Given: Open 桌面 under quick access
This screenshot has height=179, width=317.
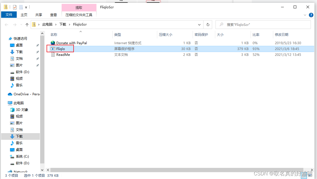Looking at the screenshot, I should (x=19, y=45).
